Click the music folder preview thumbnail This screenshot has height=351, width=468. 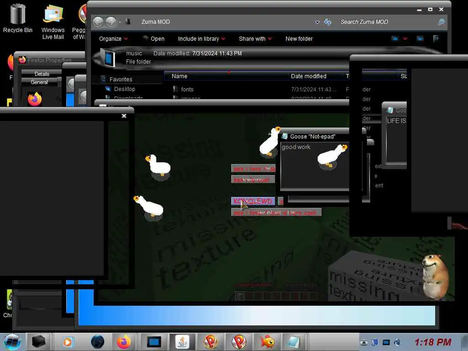point(108,58)
